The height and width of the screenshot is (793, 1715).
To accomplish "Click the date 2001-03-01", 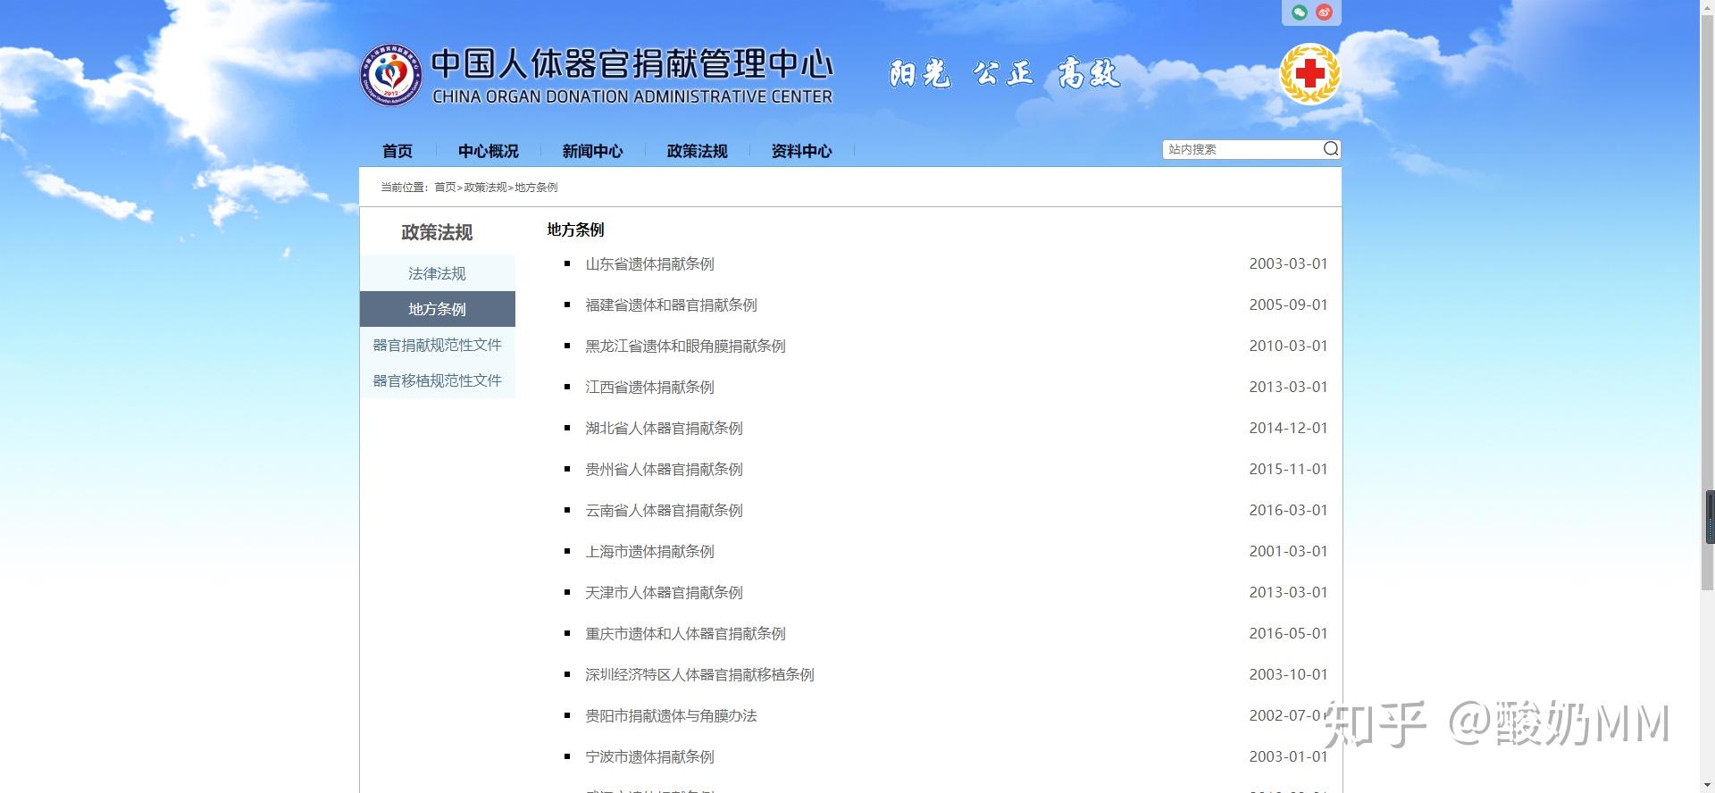I will coord(1288,552).
